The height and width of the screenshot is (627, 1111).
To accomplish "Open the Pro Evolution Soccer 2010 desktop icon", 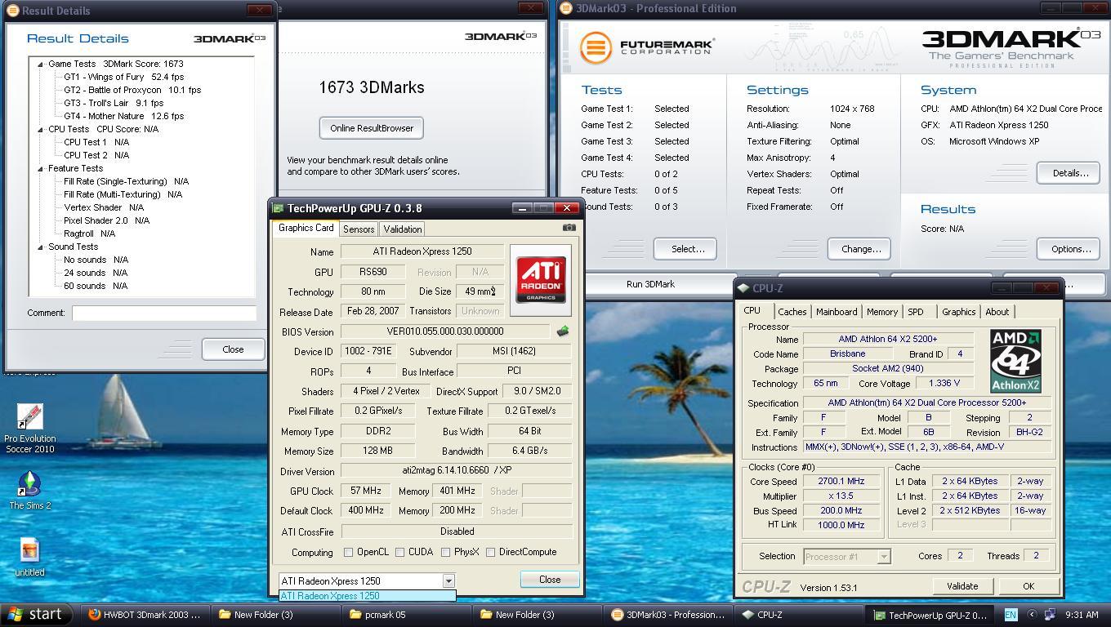I will pos(29,429).
